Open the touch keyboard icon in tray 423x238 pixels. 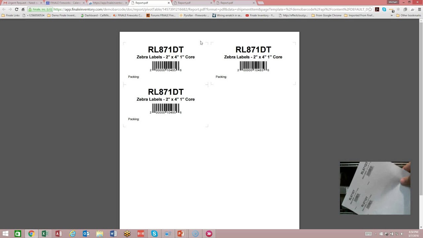pyautogui.click(x=368, y=234)
